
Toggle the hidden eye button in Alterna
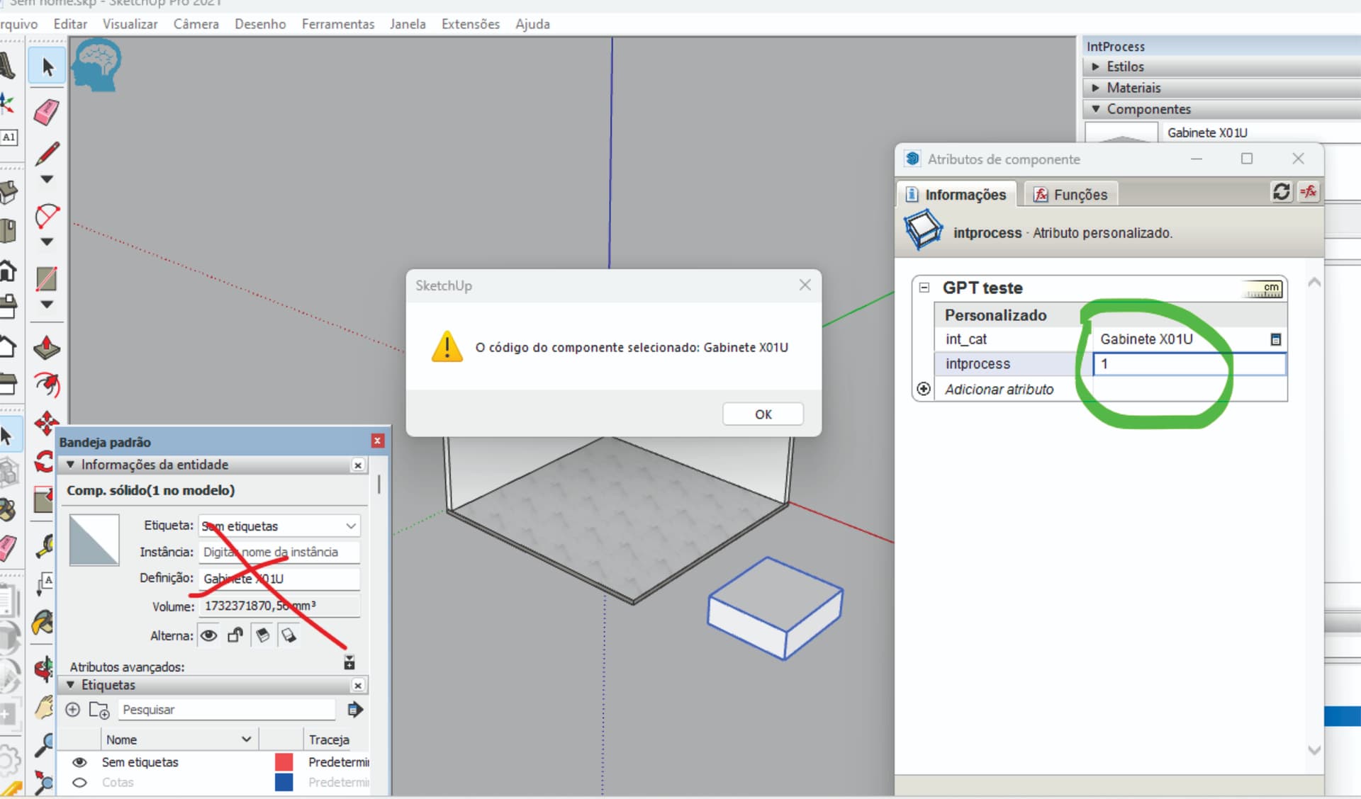coord(208,635)
